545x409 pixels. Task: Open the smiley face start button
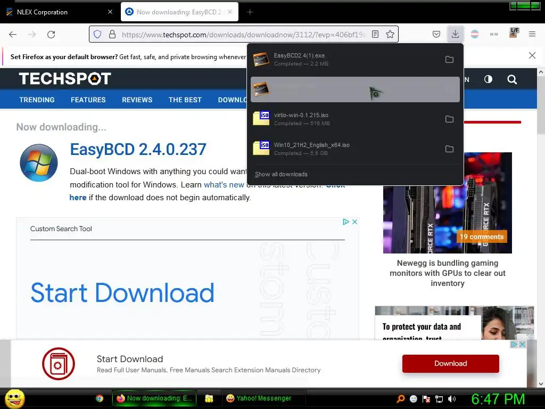pyautogui.click(x=14, y=399)
